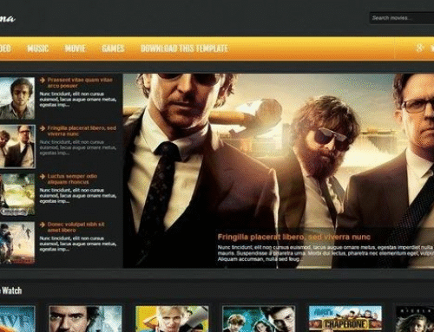Click description text under 'Donec volutpat nibh sit'

click(x=78, y=244)
